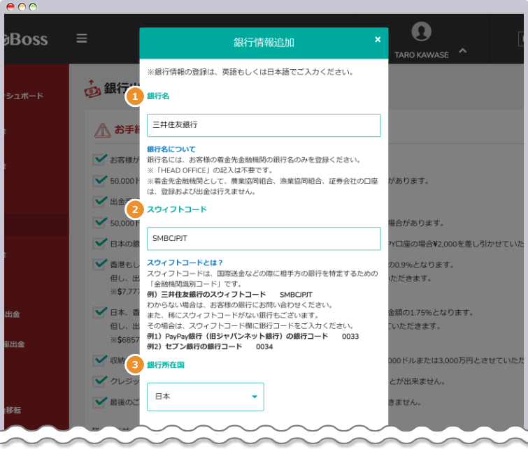528x449 pixels.
Task: Click the 銀行名について heading
Action: coord(171,149)
